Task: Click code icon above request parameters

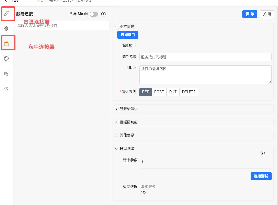Action: coord(262,153)
